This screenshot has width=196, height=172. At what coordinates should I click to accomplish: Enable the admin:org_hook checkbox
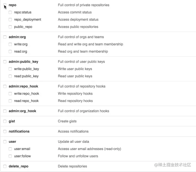5,111
